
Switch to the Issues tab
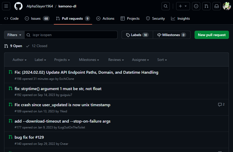tap(37, 19)
